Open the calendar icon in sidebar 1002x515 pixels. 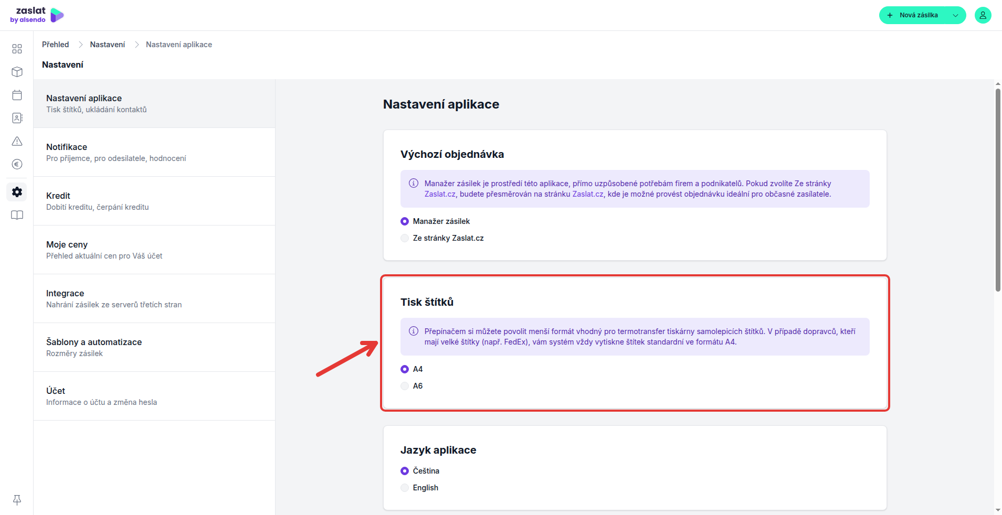[x=17, y=95]
